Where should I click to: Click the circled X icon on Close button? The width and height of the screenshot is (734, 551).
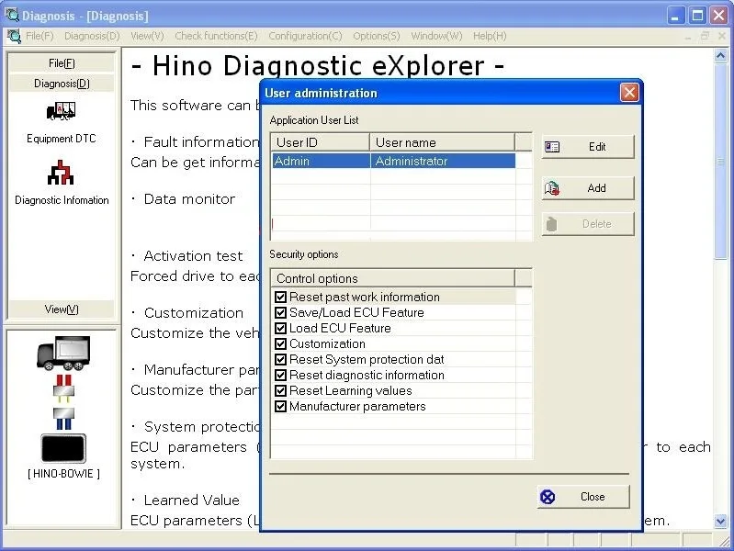(548, 497)
